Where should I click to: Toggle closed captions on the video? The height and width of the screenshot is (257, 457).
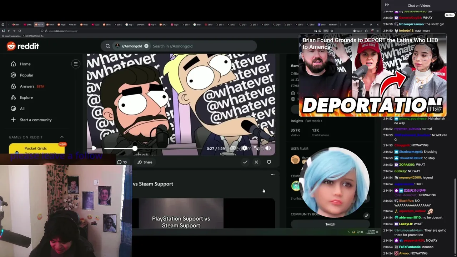pyautogui.click(x=233, y=148)
